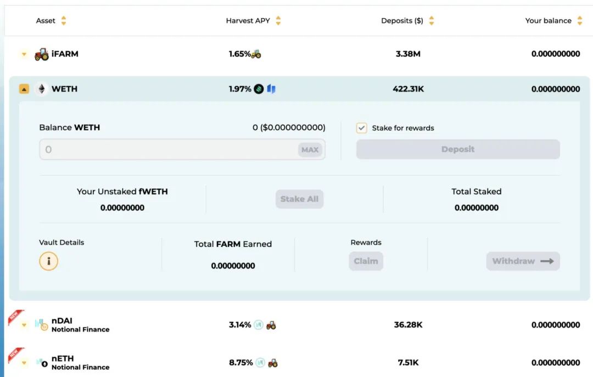This screenshot has width=593, height=377.
Task: Click the MAX button in amount field
Action: [310, 150]
